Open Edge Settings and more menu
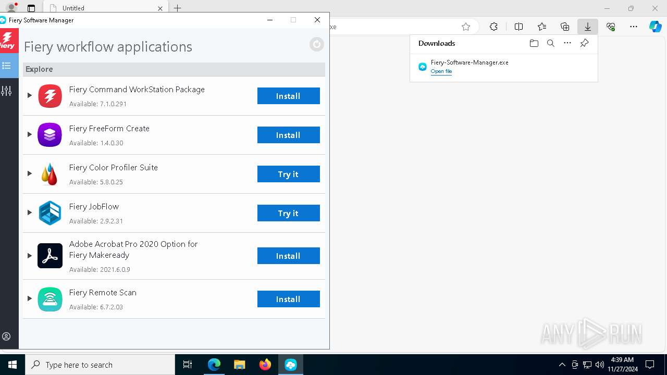This screenshot has width=667, height=375. tap(634, 27)
